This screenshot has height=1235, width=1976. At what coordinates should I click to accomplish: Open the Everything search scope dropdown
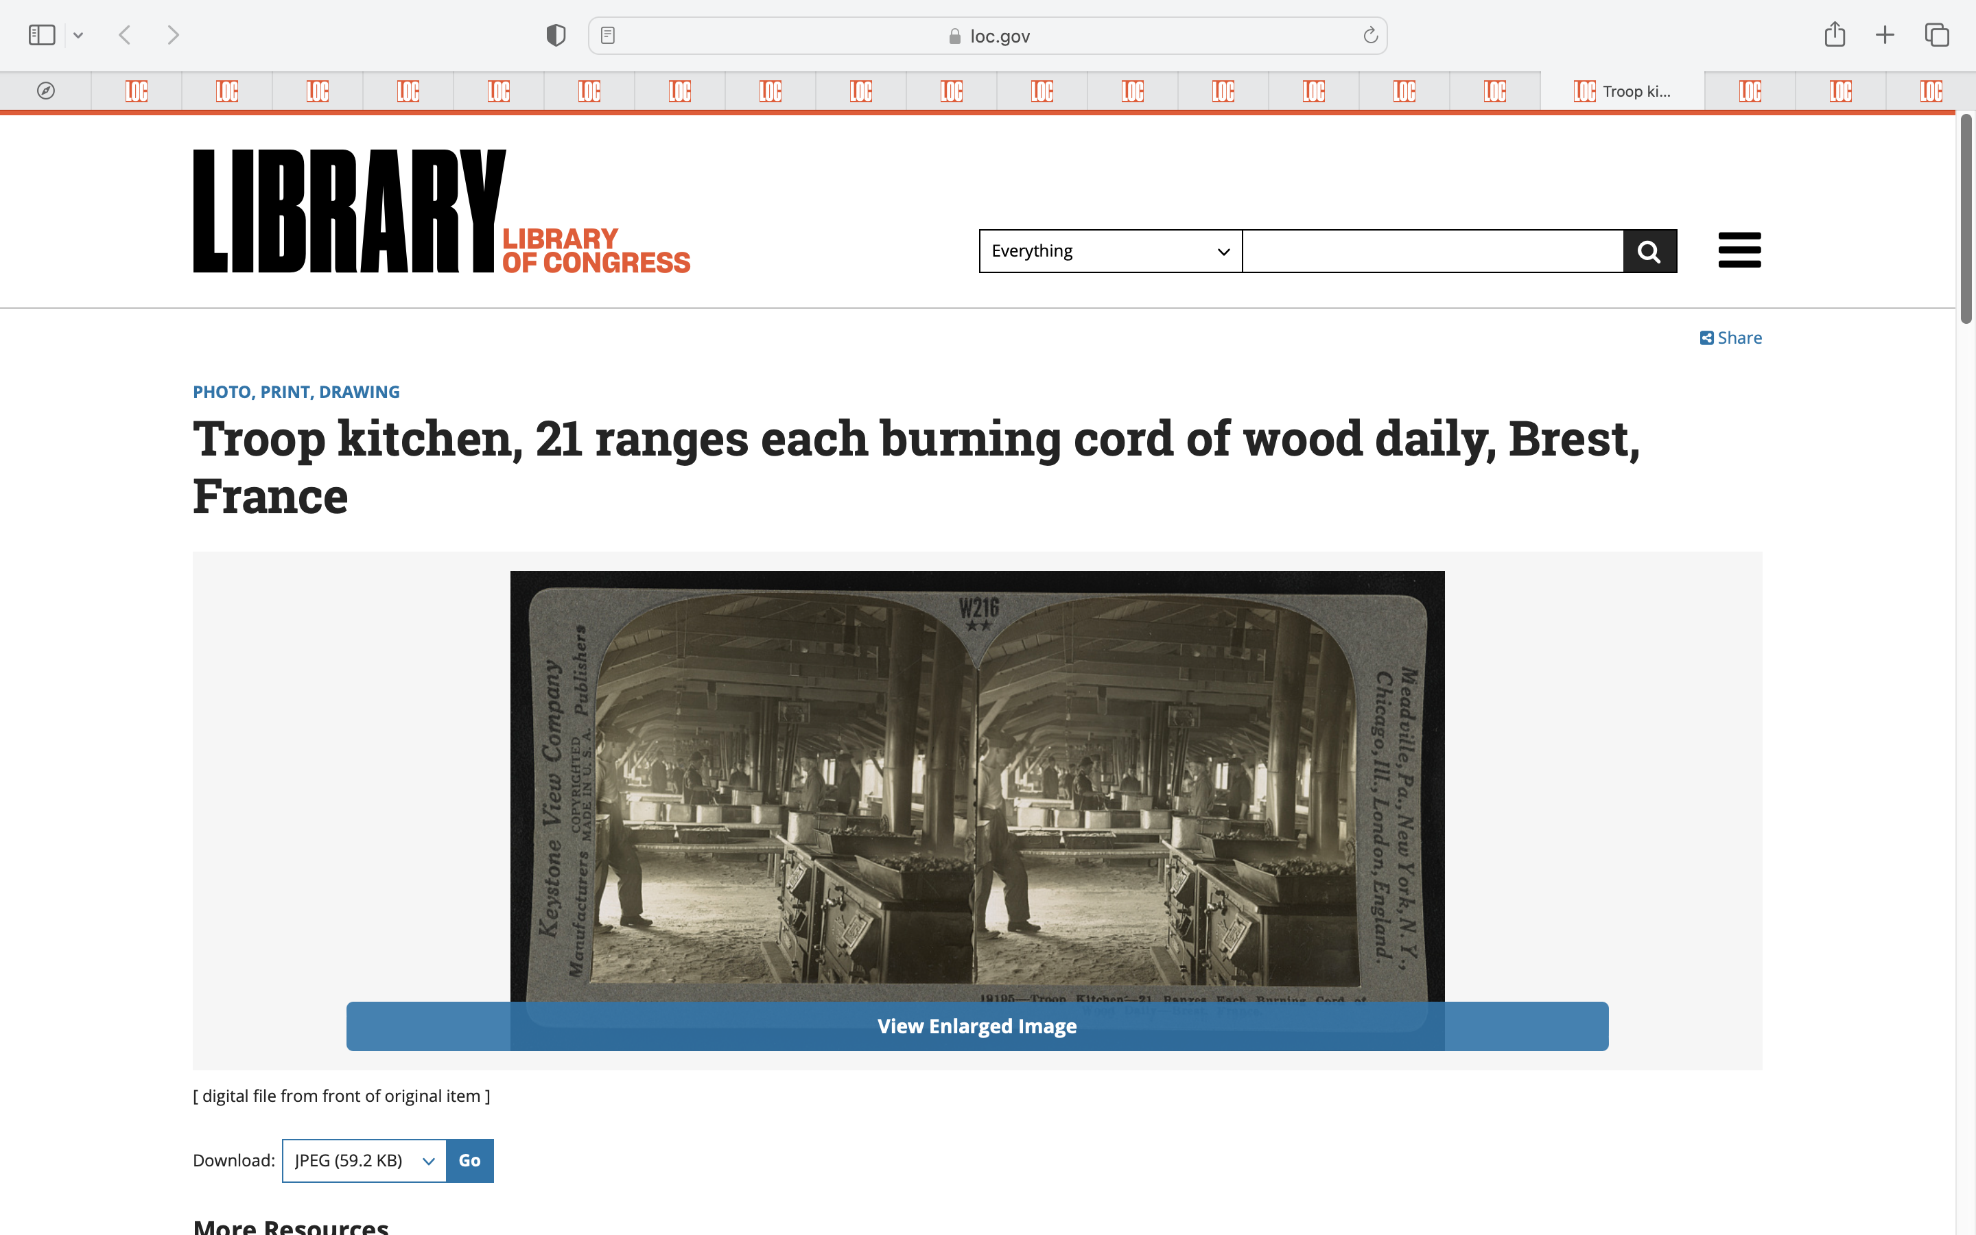[1109, 250]
